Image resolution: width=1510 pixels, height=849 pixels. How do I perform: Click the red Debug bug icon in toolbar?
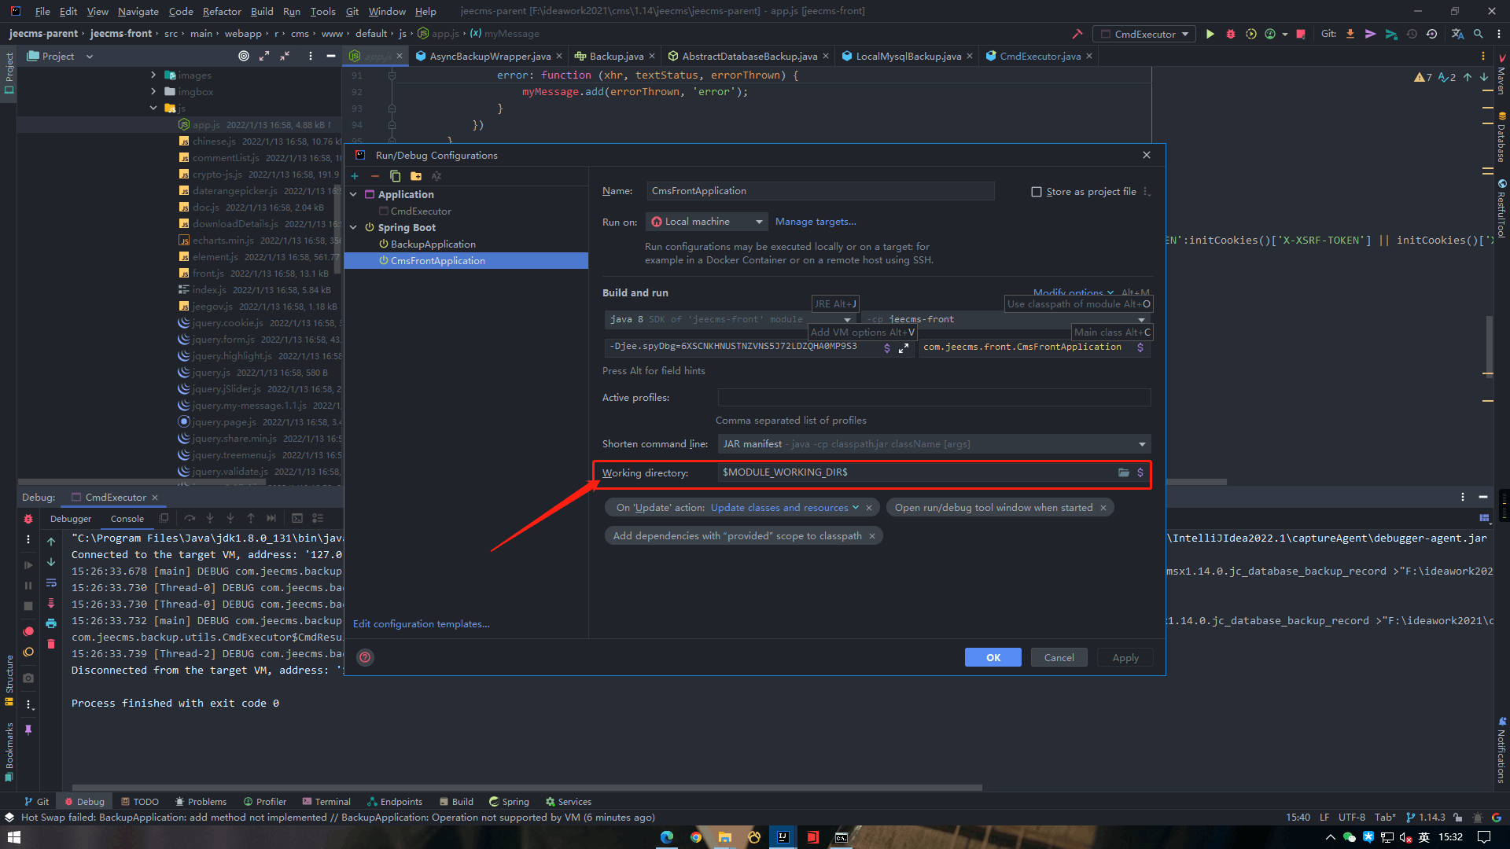[1231, 34]
